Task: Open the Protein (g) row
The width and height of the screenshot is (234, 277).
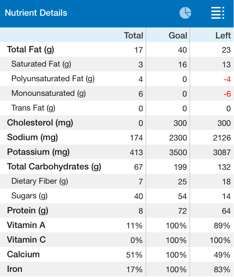Action: pos(28,210)
